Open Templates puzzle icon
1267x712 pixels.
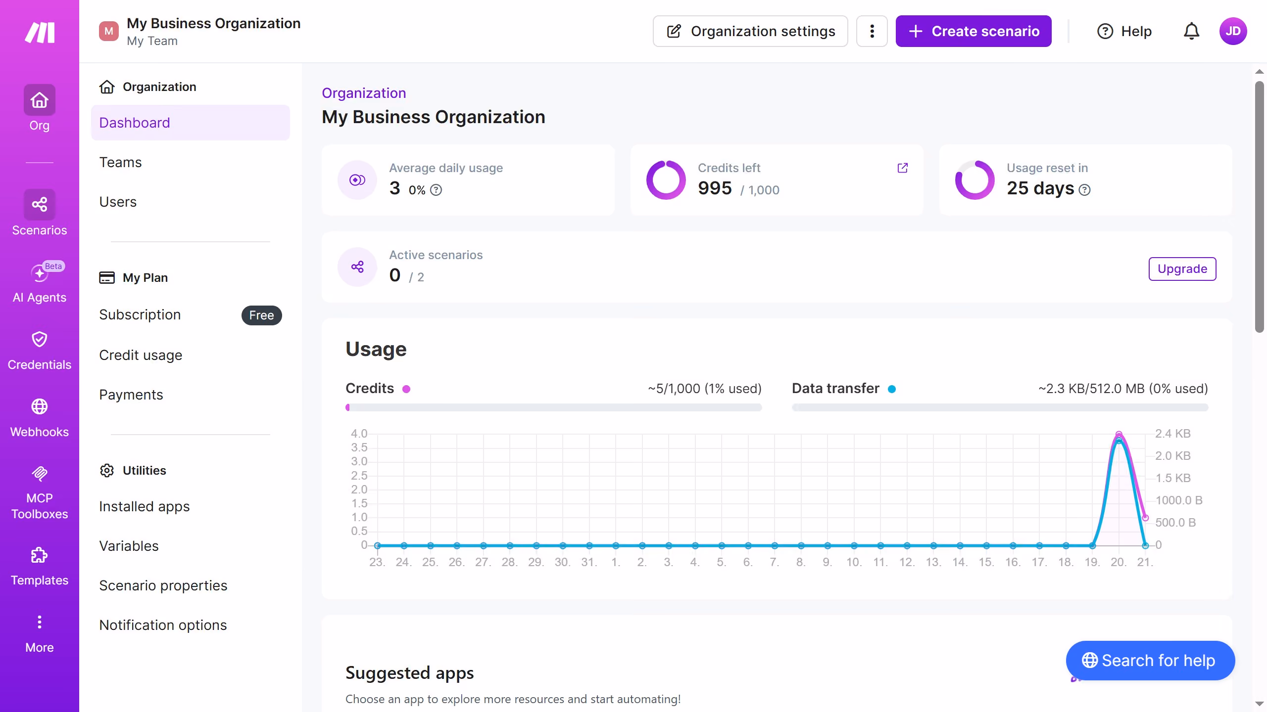coord(40,555)
